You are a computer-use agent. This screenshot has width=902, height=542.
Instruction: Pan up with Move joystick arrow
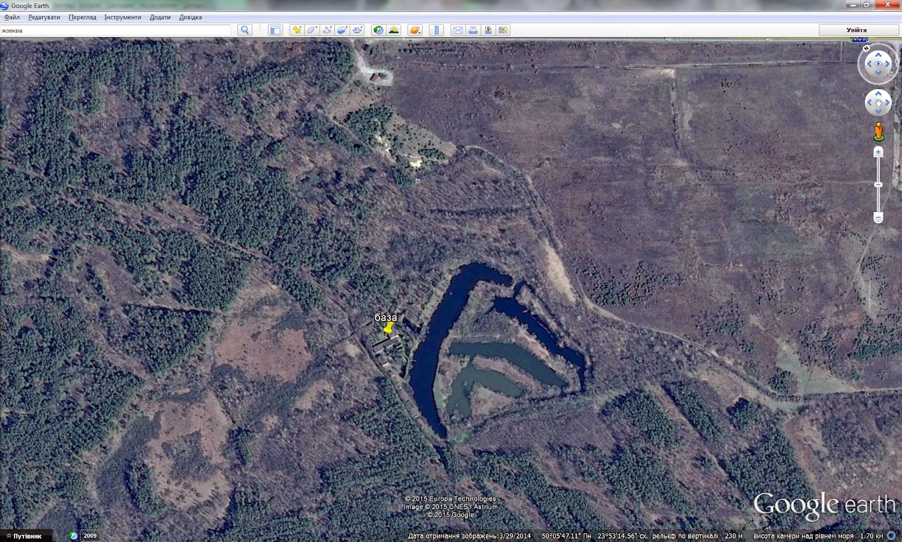(x=879, y=94)
